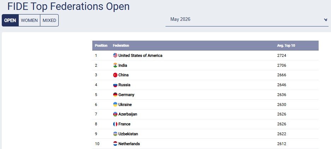This screenshot has height=149, width=331.
Task: Select the OPEN rankings tab
Action: pos(10,20)
